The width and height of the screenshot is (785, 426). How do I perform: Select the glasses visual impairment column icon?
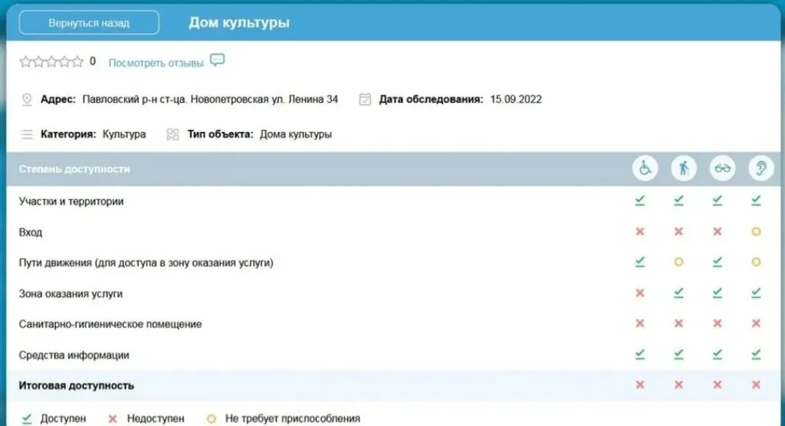tap(722, 169)
